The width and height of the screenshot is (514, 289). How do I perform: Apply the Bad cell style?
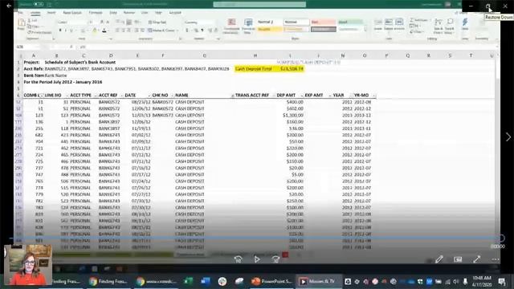click(323, 22)
